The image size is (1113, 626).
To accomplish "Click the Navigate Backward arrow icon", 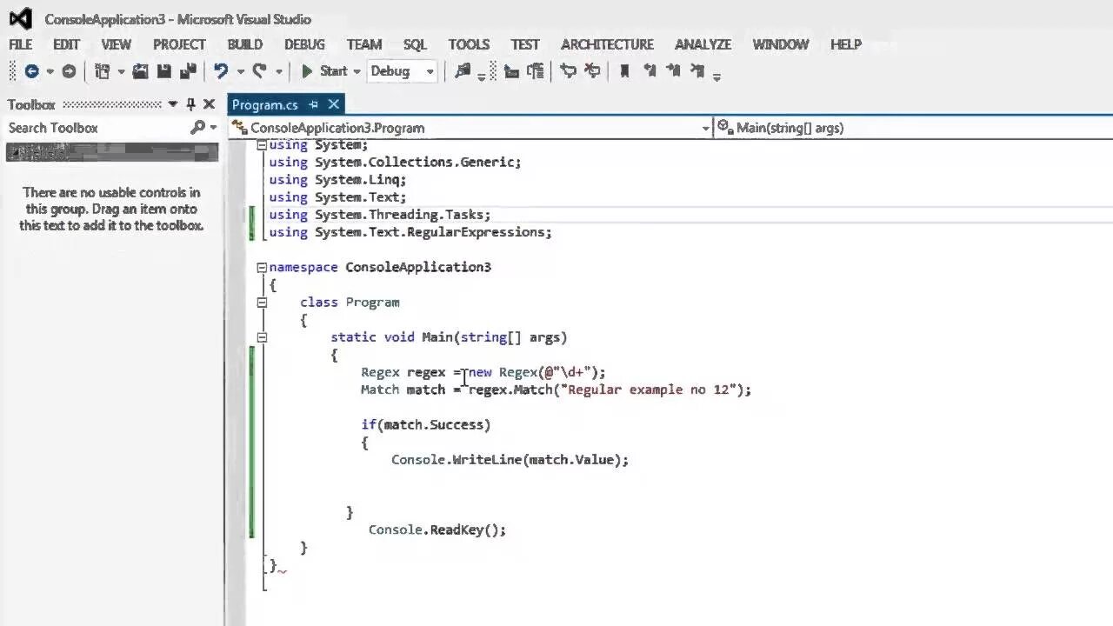I will point(31,71).
